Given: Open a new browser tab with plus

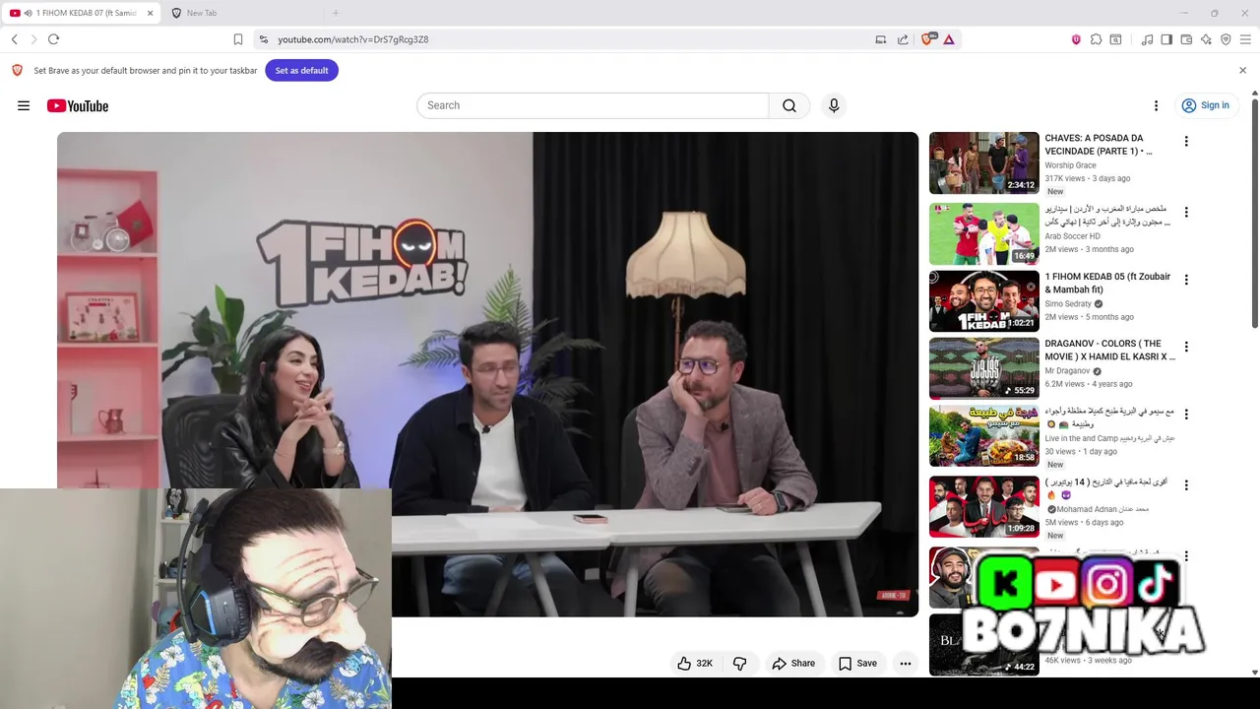Looking at the screenshot, I should (336, 13).
